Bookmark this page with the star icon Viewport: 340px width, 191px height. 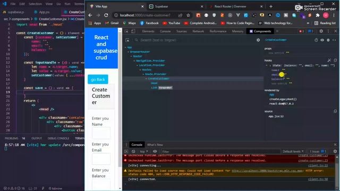(188, 15)
